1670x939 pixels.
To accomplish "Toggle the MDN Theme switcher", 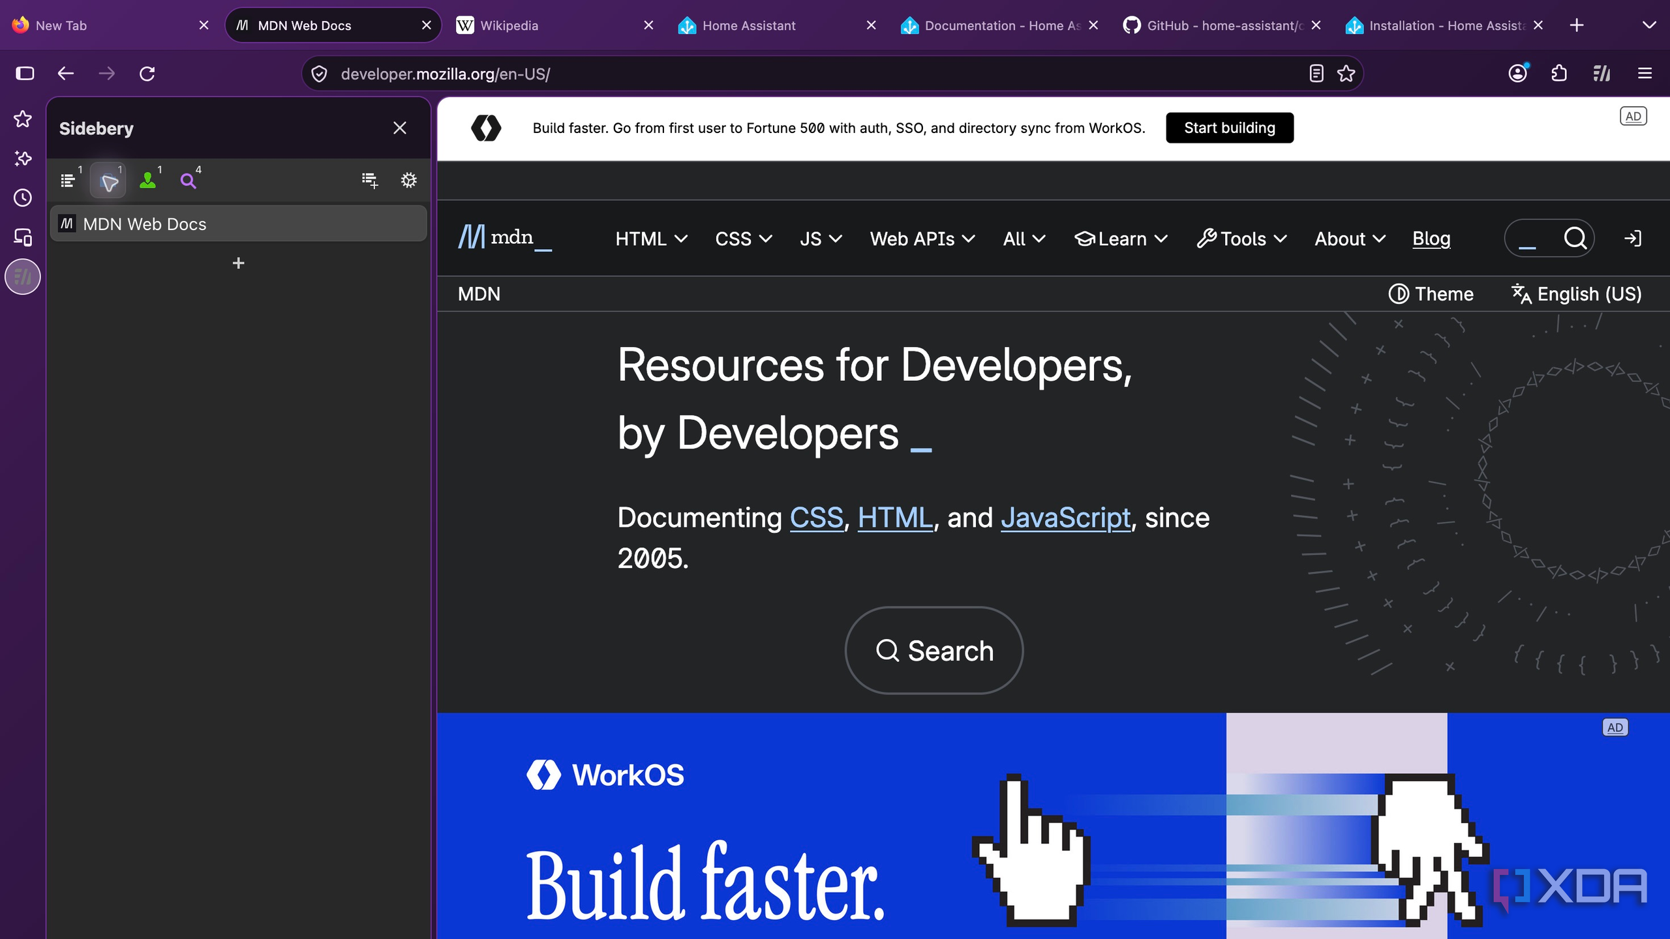I will (x=1431, y=294).
